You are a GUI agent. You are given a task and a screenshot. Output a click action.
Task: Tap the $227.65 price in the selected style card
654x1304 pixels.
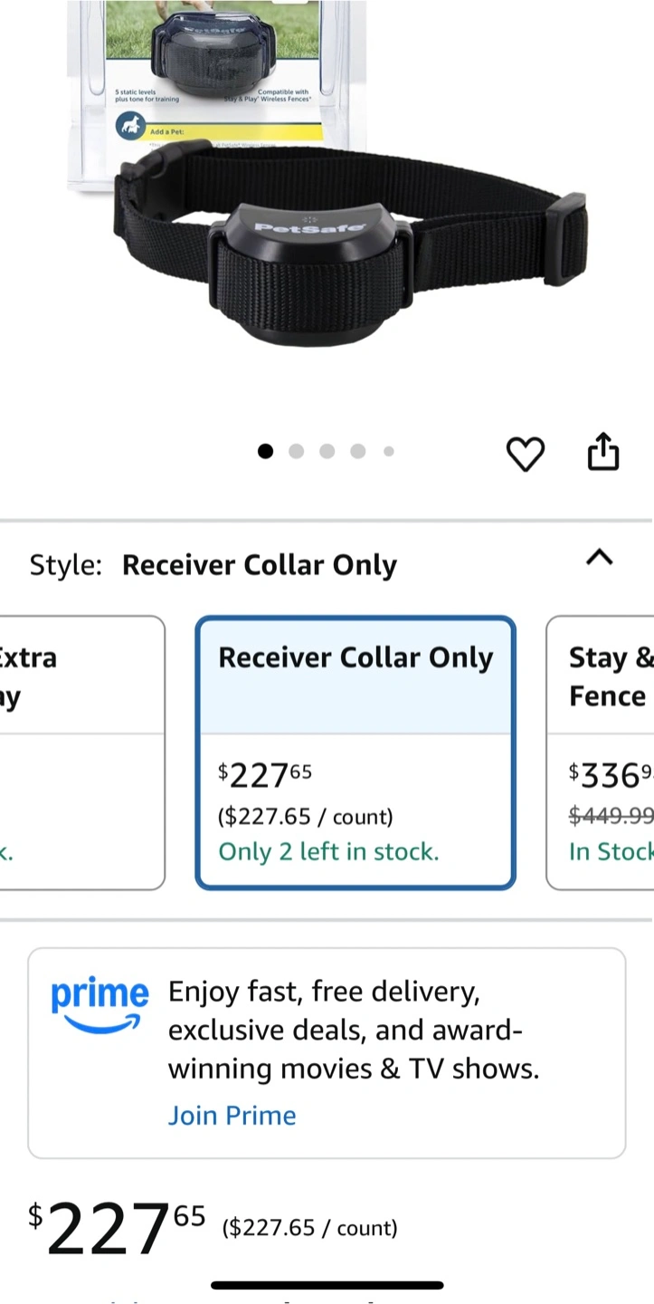265,775
